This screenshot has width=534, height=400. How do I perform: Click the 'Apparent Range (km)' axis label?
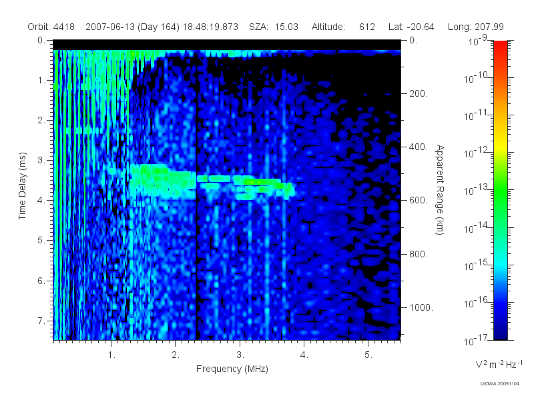(440, 189)
